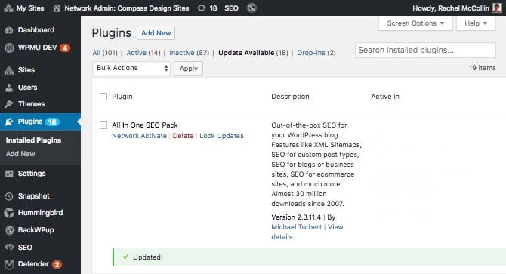Open the Defender menu item
The height and width of the screenshot is (274, 506).
point(33,264)
